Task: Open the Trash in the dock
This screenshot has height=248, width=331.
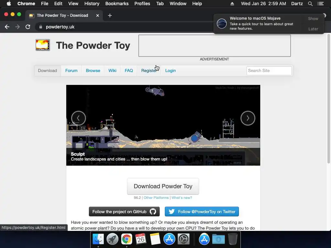Action: click(x=232, y=239)
